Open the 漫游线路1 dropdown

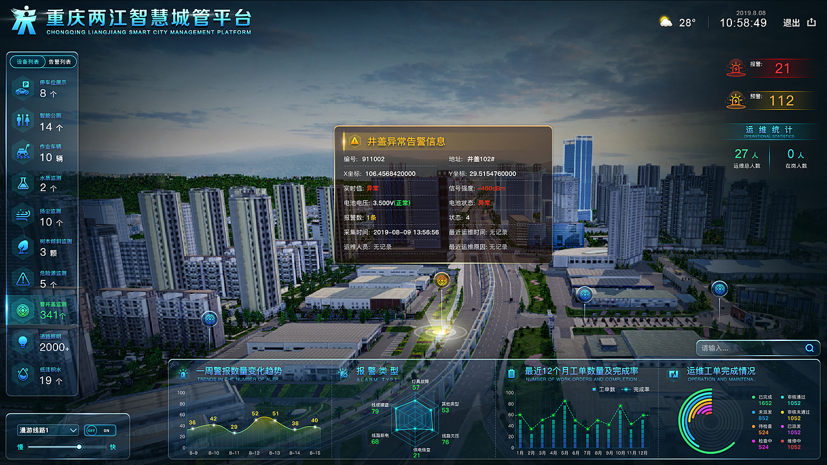pyautogui.click(x=48, y=430)
